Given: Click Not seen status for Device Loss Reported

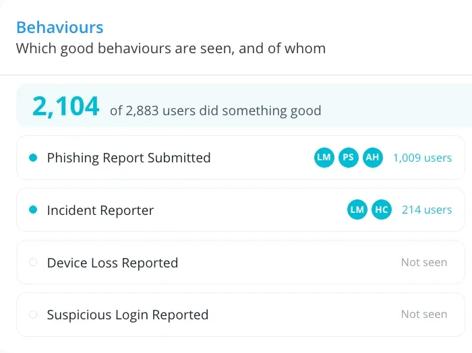Looking at the screenshot, I should (424, 262).
